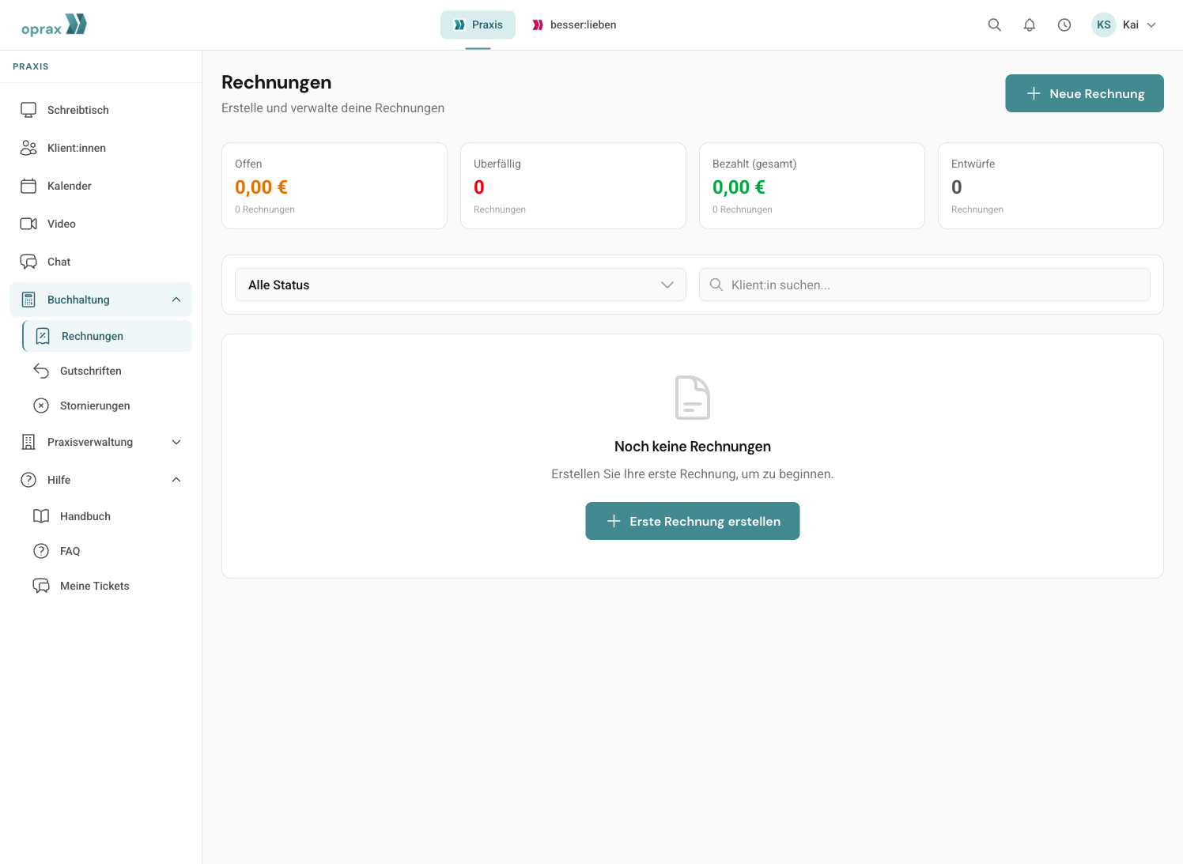Collapse the Buchhaltung section chevron
The height and width of the screenshot is (864, 1183).
[176, 300]
